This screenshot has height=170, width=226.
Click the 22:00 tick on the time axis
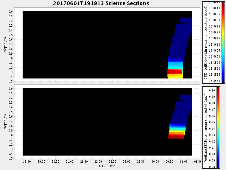point(98,161)
